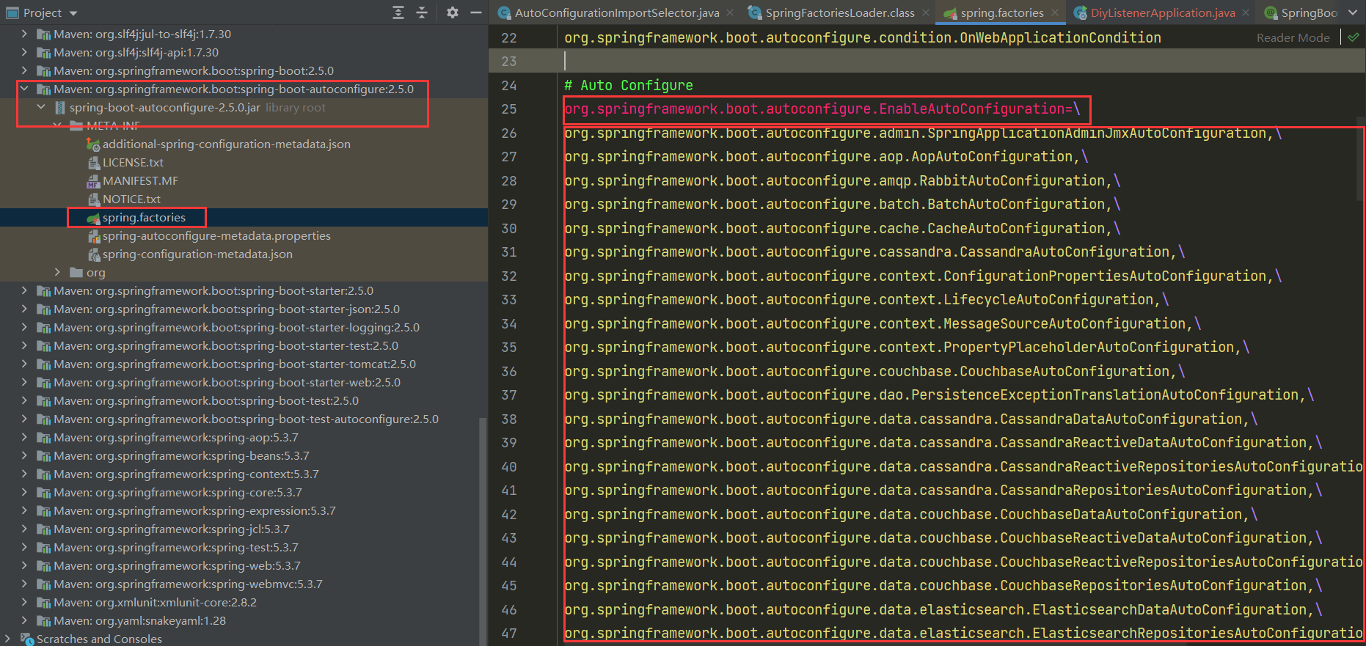This screenshot has width=1366, height=646.
Task: Click jar archive icon of spring-boot-autoconfigure-2.5.0.jar
Action: coord(60,108)
